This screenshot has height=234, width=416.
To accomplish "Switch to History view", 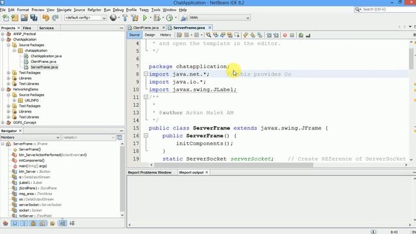I will pyautogui.click(x=165, y=35).
